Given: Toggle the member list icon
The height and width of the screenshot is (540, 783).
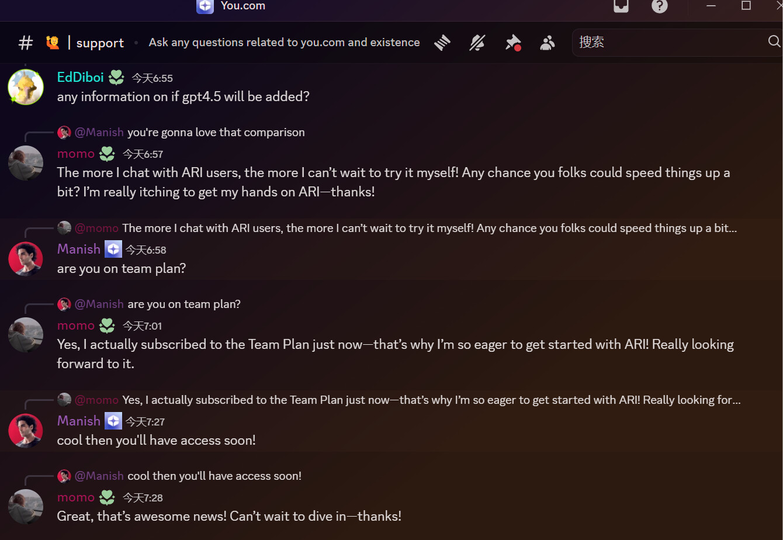Looking at the screenshot, I should [548, 43].
